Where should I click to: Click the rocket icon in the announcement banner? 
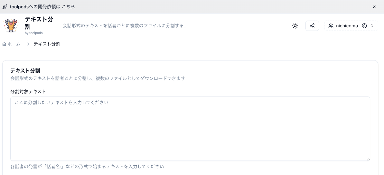tap(5, 7)
